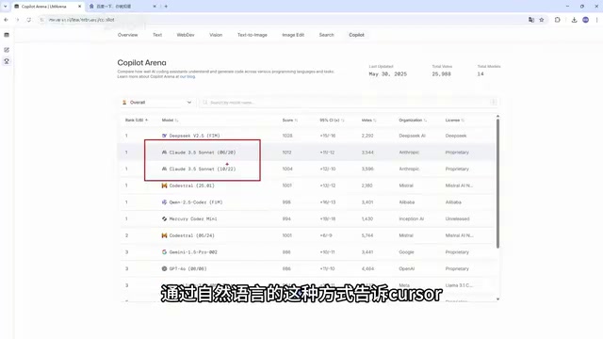Screen dimensions: 603x339
Task: Select 'Mercury Coder Mini' model name
Action: (193, 218)
